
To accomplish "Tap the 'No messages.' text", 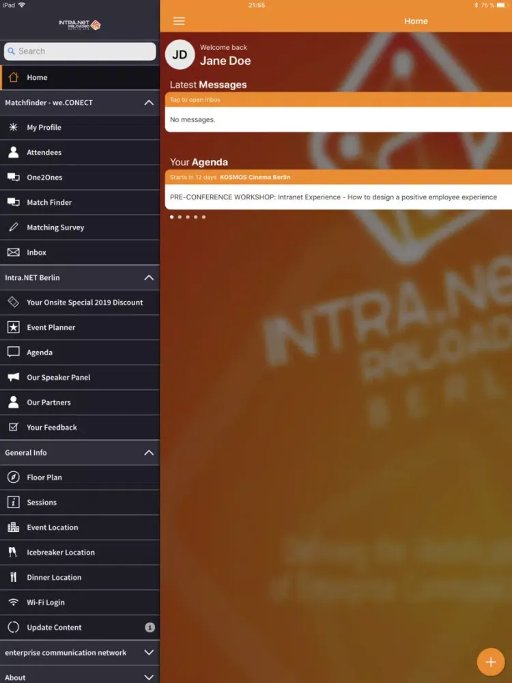I will (193, 120).
